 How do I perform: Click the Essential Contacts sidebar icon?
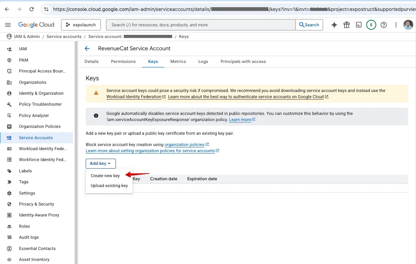(x=9, y=249)
